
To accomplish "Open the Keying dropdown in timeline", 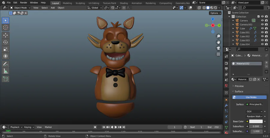I will pos(29,127).
